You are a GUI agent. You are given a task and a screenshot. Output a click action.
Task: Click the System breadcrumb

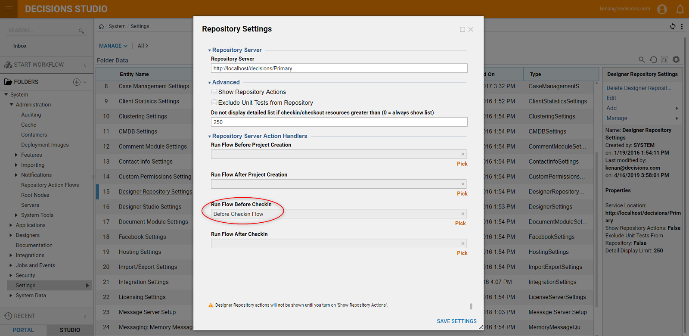117,26
